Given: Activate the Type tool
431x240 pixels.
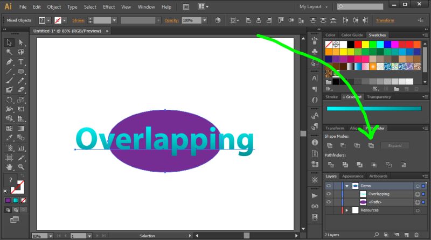Looking at the screenshot, I should (21, 62).
